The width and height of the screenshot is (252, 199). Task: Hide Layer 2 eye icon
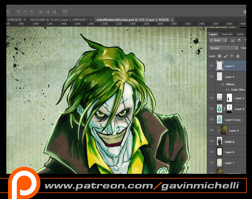coord(211,141)
